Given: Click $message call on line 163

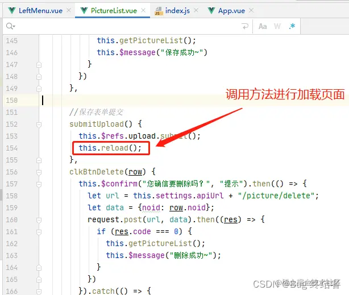Looking at the screenshot, I should (x=146, y=255).
